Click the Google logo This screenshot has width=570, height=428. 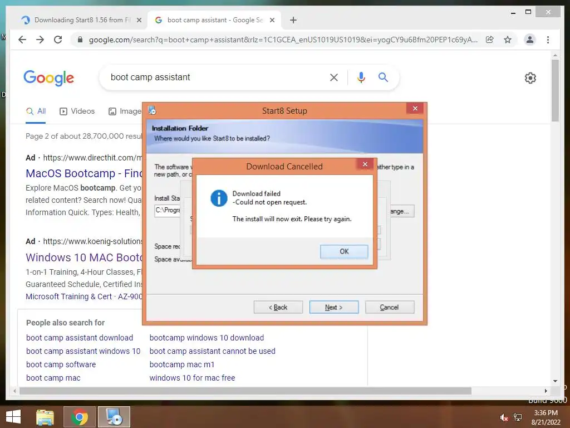click(x=49, y=78)
